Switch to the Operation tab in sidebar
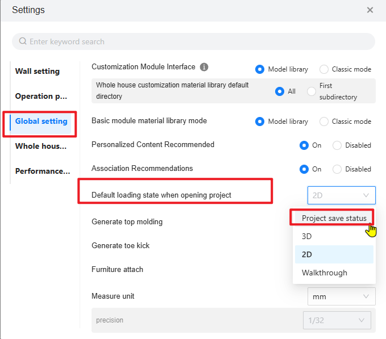The image size is (386, 339). [41, 97]
